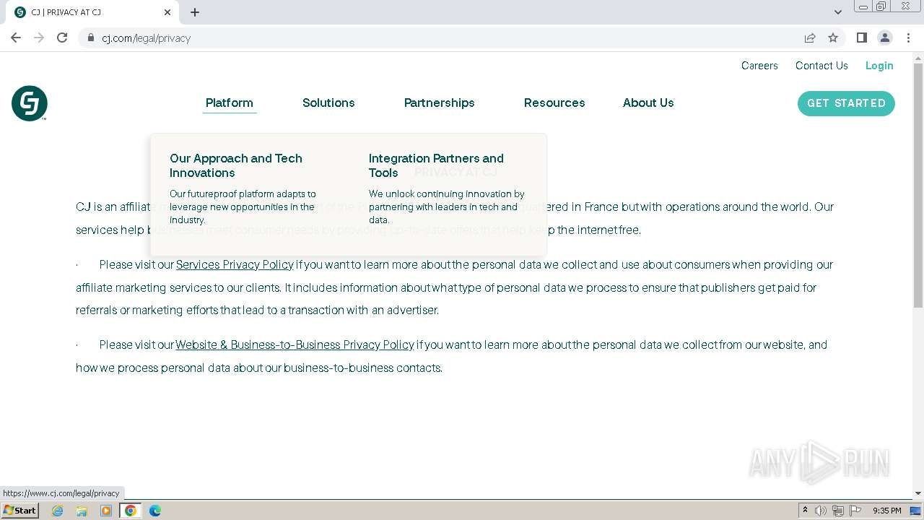This screenshot has width=924, height=520.
Task: Click the GET STARTED button
Action: tap(846, 103)
